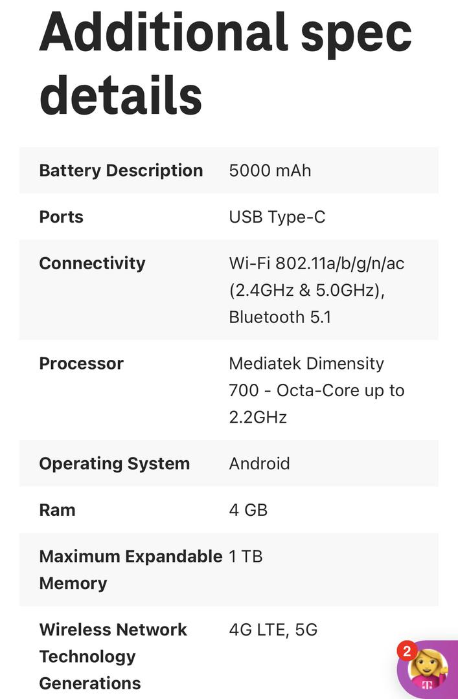Click the chat notification badge showing 2
This screenshot has width=458, height=699.
tap(406, 651)
